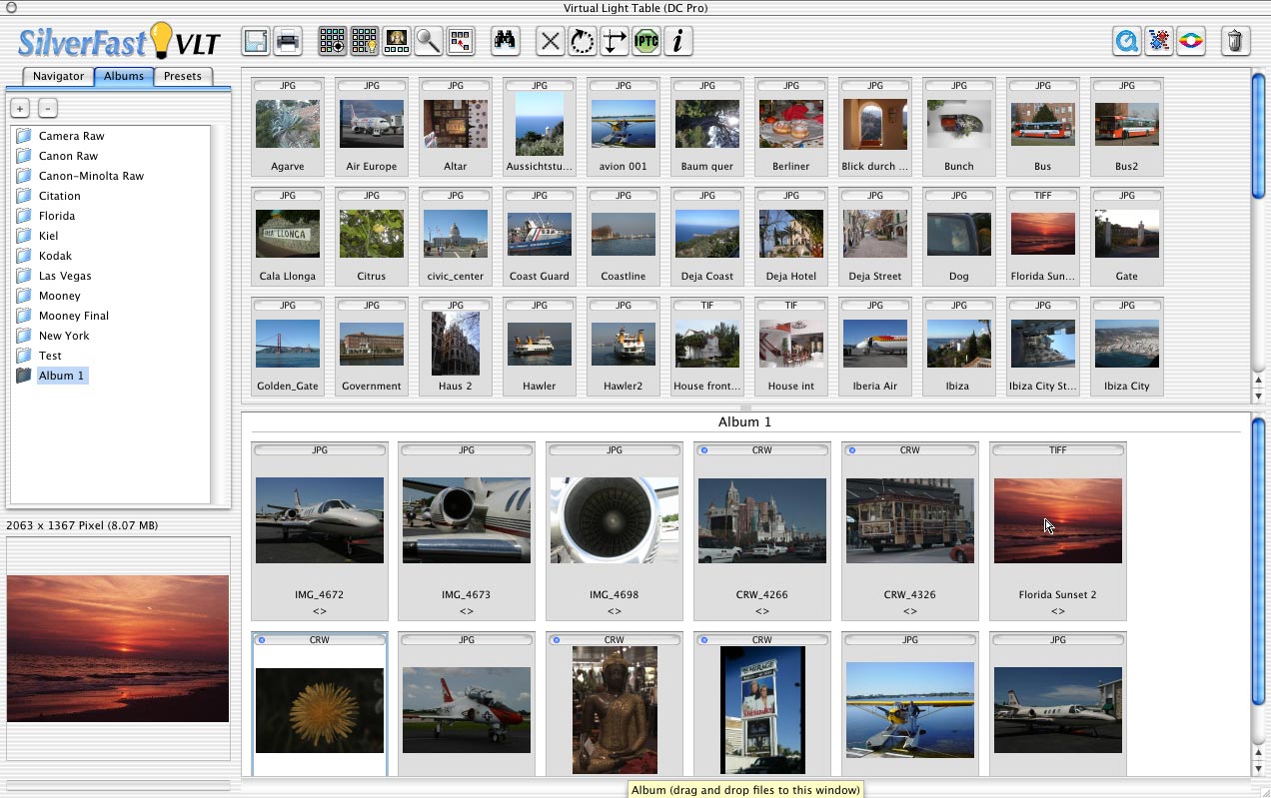Select the Las Vegas album folder
The image size is (1271, 798).
(x=65, y=276)
